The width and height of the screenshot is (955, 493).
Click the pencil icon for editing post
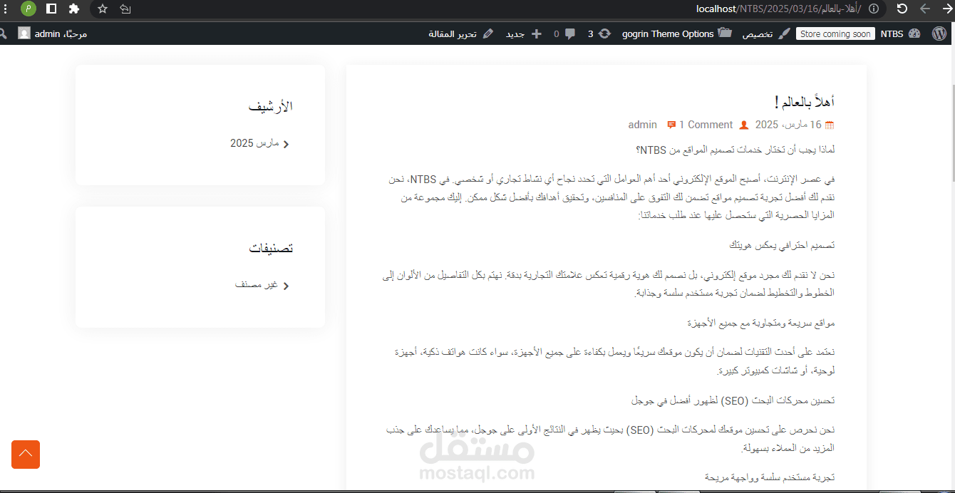488,33
